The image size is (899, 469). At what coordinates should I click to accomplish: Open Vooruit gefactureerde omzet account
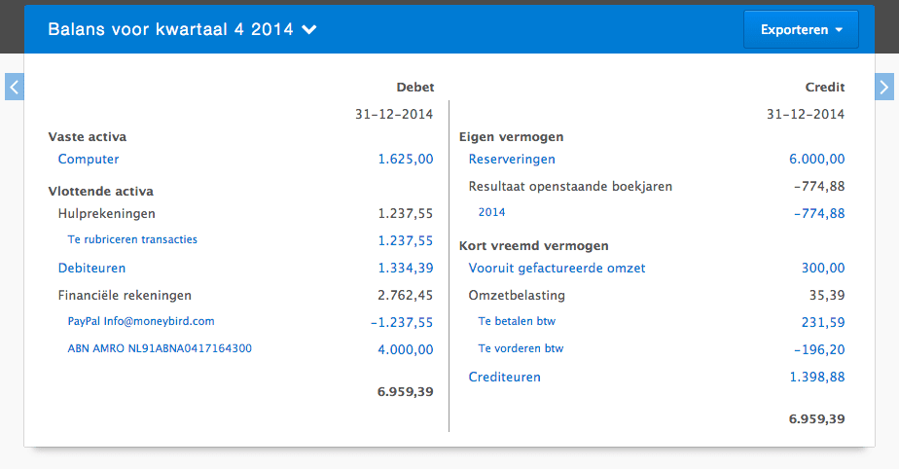coord(557,268)
